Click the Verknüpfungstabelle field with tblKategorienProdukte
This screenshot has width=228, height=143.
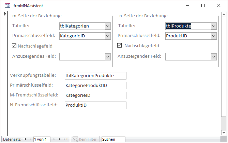[95, 76]
